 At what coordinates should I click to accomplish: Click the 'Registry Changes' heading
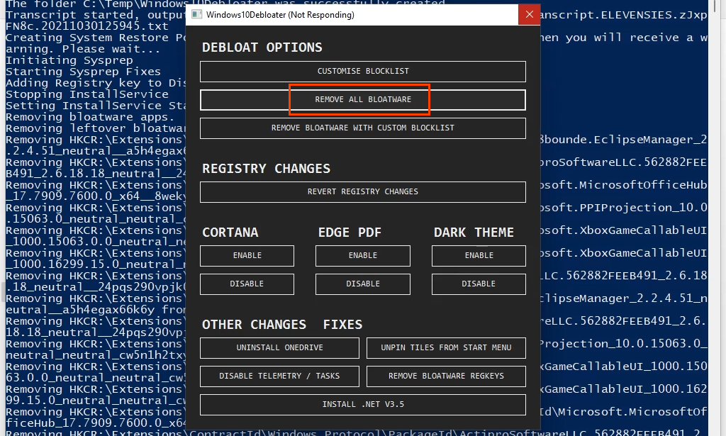coord(267,169)
